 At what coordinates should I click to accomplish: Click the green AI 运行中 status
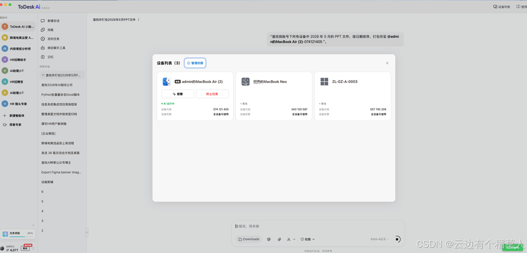coord(168,104)
